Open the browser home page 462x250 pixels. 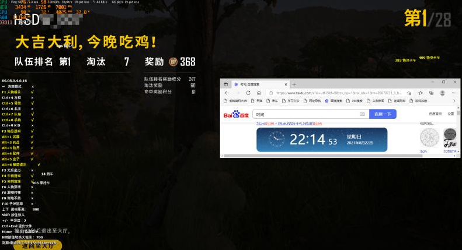(x=259, y=93)
